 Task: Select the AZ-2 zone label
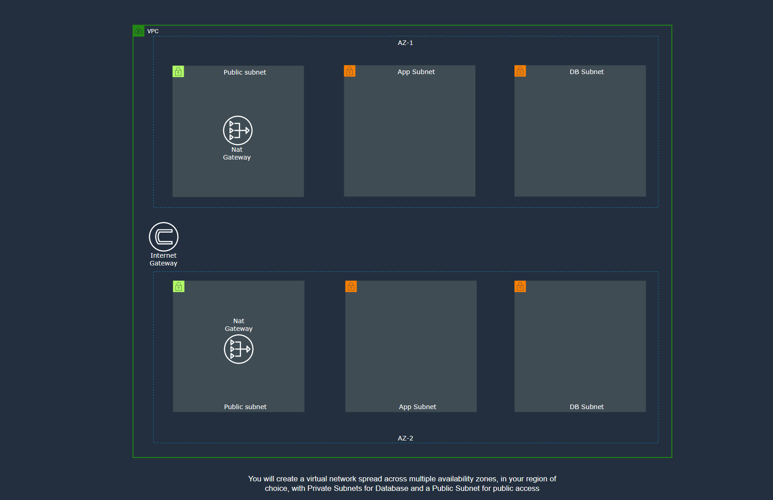click(x=405, y=438)
